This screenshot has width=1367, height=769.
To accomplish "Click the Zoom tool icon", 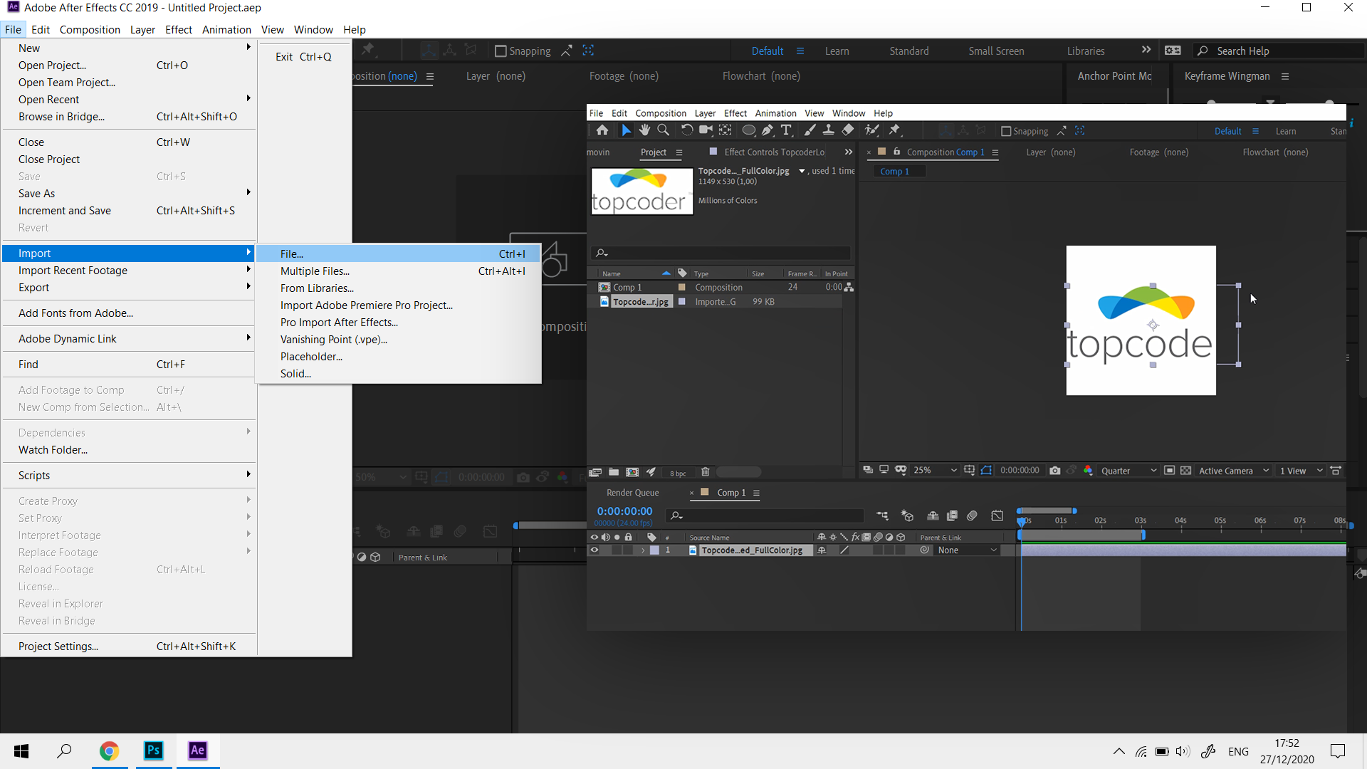I will click(663, 130).
